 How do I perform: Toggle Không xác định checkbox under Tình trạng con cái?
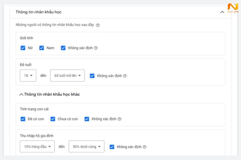tap(87, 119)
